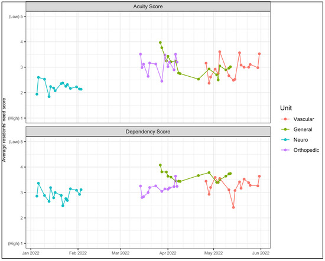This screenshot has width=325, height=261.
Task: Select the Dependency Score panel header
Action: point(148,132)
